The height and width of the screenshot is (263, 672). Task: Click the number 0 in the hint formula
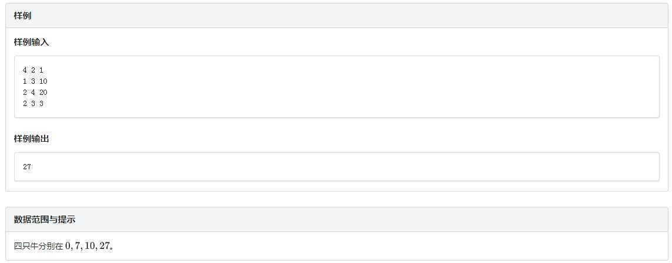[68, 246]
